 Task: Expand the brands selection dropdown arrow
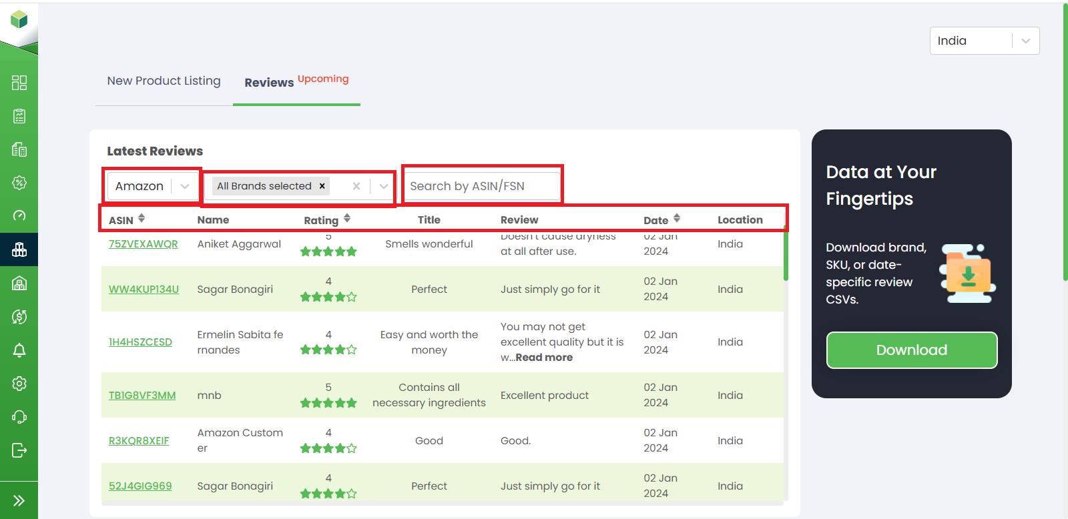point(384,186)
